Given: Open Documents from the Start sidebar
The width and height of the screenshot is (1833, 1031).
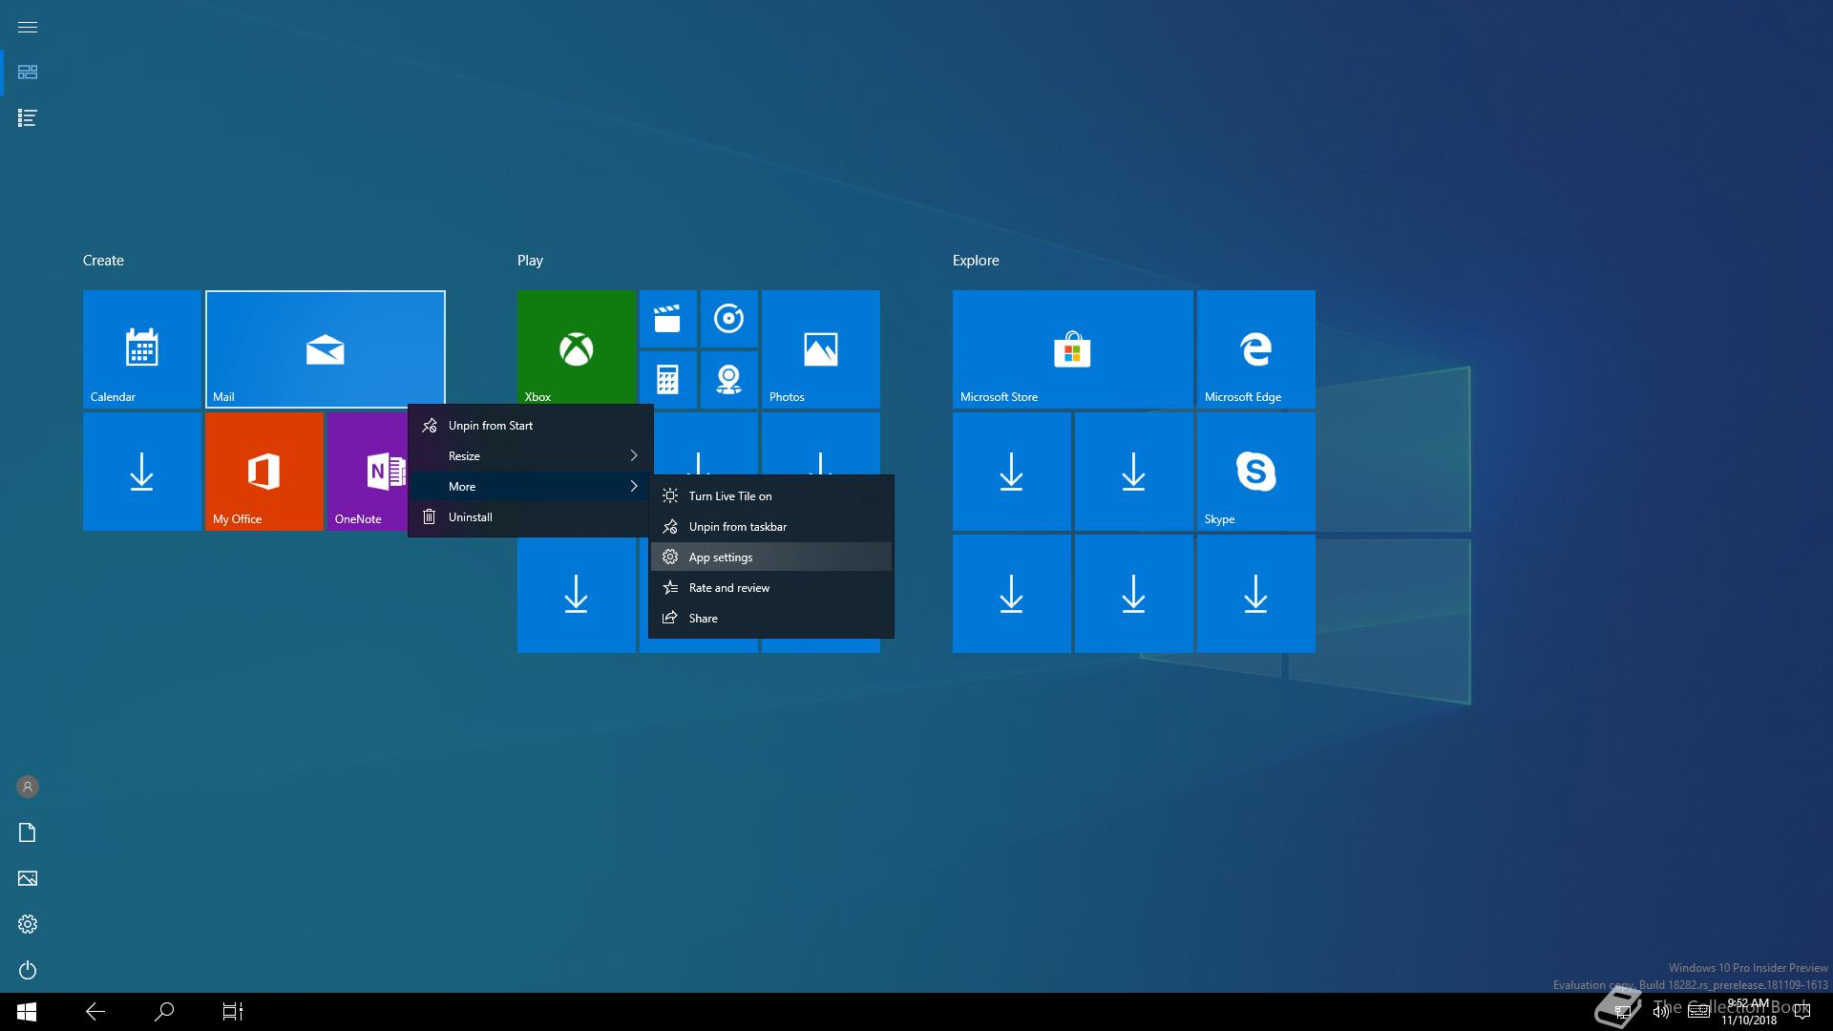Looking at the screenshot, I should coord(28,832).
